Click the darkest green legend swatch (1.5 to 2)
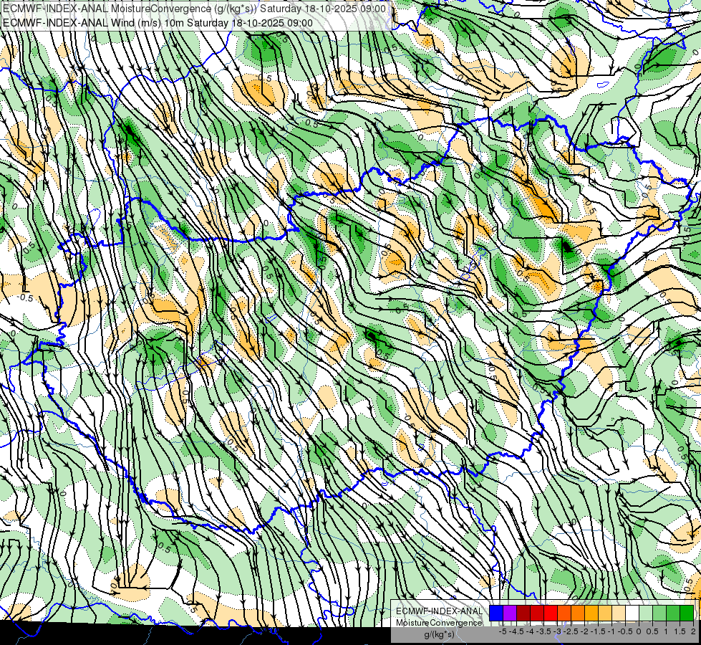 coord(687,613)
